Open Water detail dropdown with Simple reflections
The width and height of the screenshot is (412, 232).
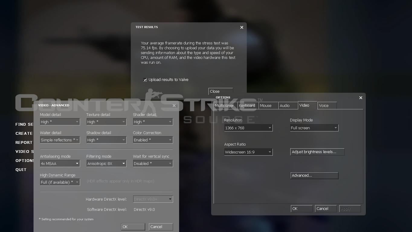60,140
